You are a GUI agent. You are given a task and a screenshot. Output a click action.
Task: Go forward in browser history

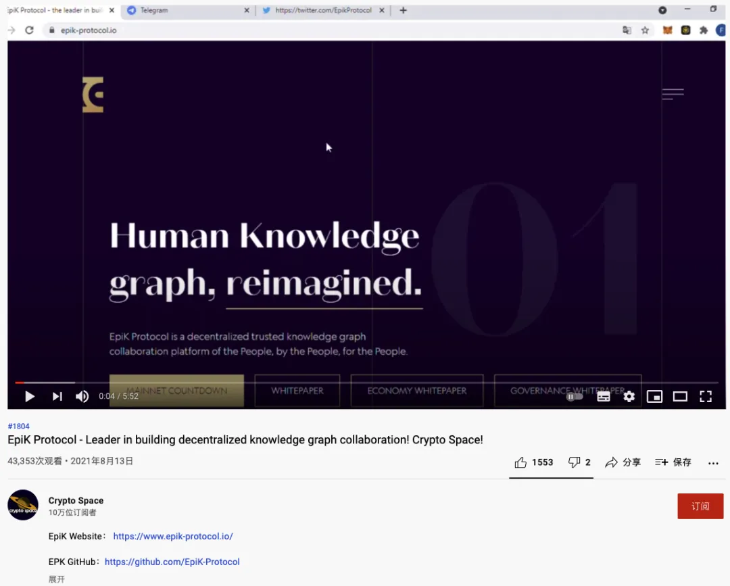11,30
